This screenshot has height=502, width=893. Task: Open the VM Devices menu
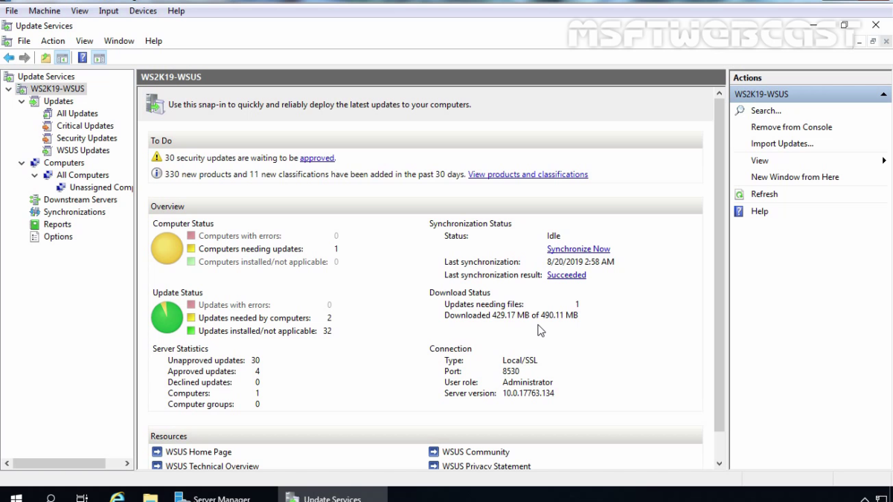pyautogui.click(x=143, y=11)
